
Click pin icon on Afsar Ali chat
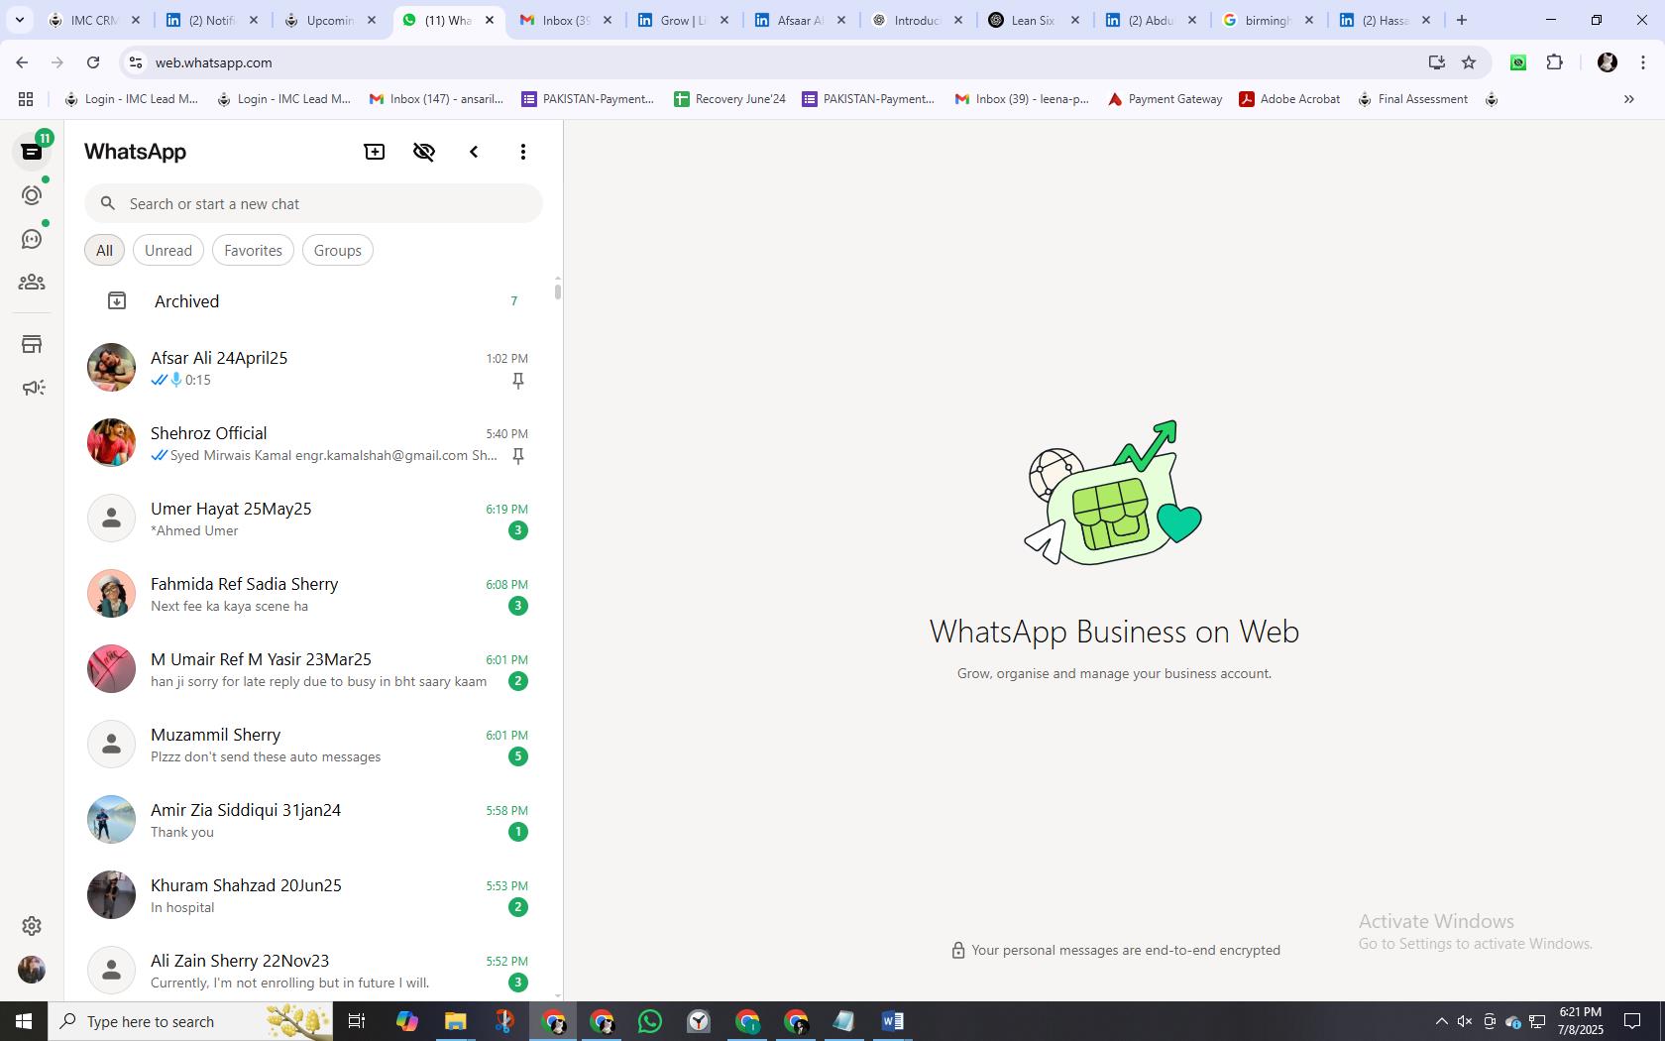pos(517,381)
